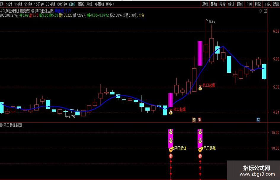Click the 流通5.39亿 float value
280x180 pixels.
point(130,15)
